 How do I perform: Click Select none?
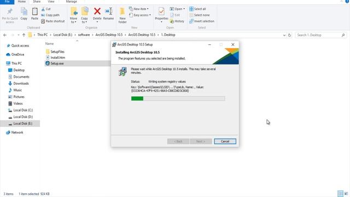[199, 15]
